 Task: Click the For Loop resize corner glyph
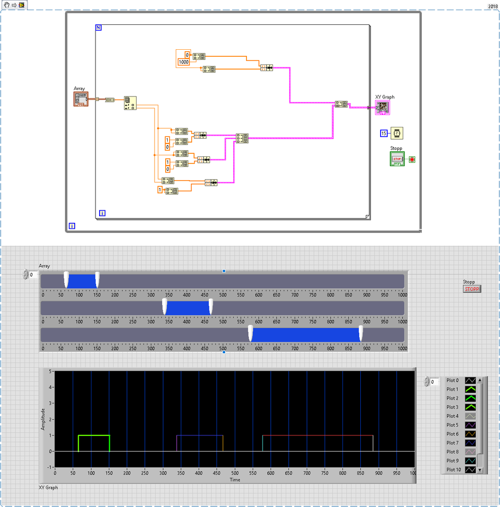(x=367, y=217)
